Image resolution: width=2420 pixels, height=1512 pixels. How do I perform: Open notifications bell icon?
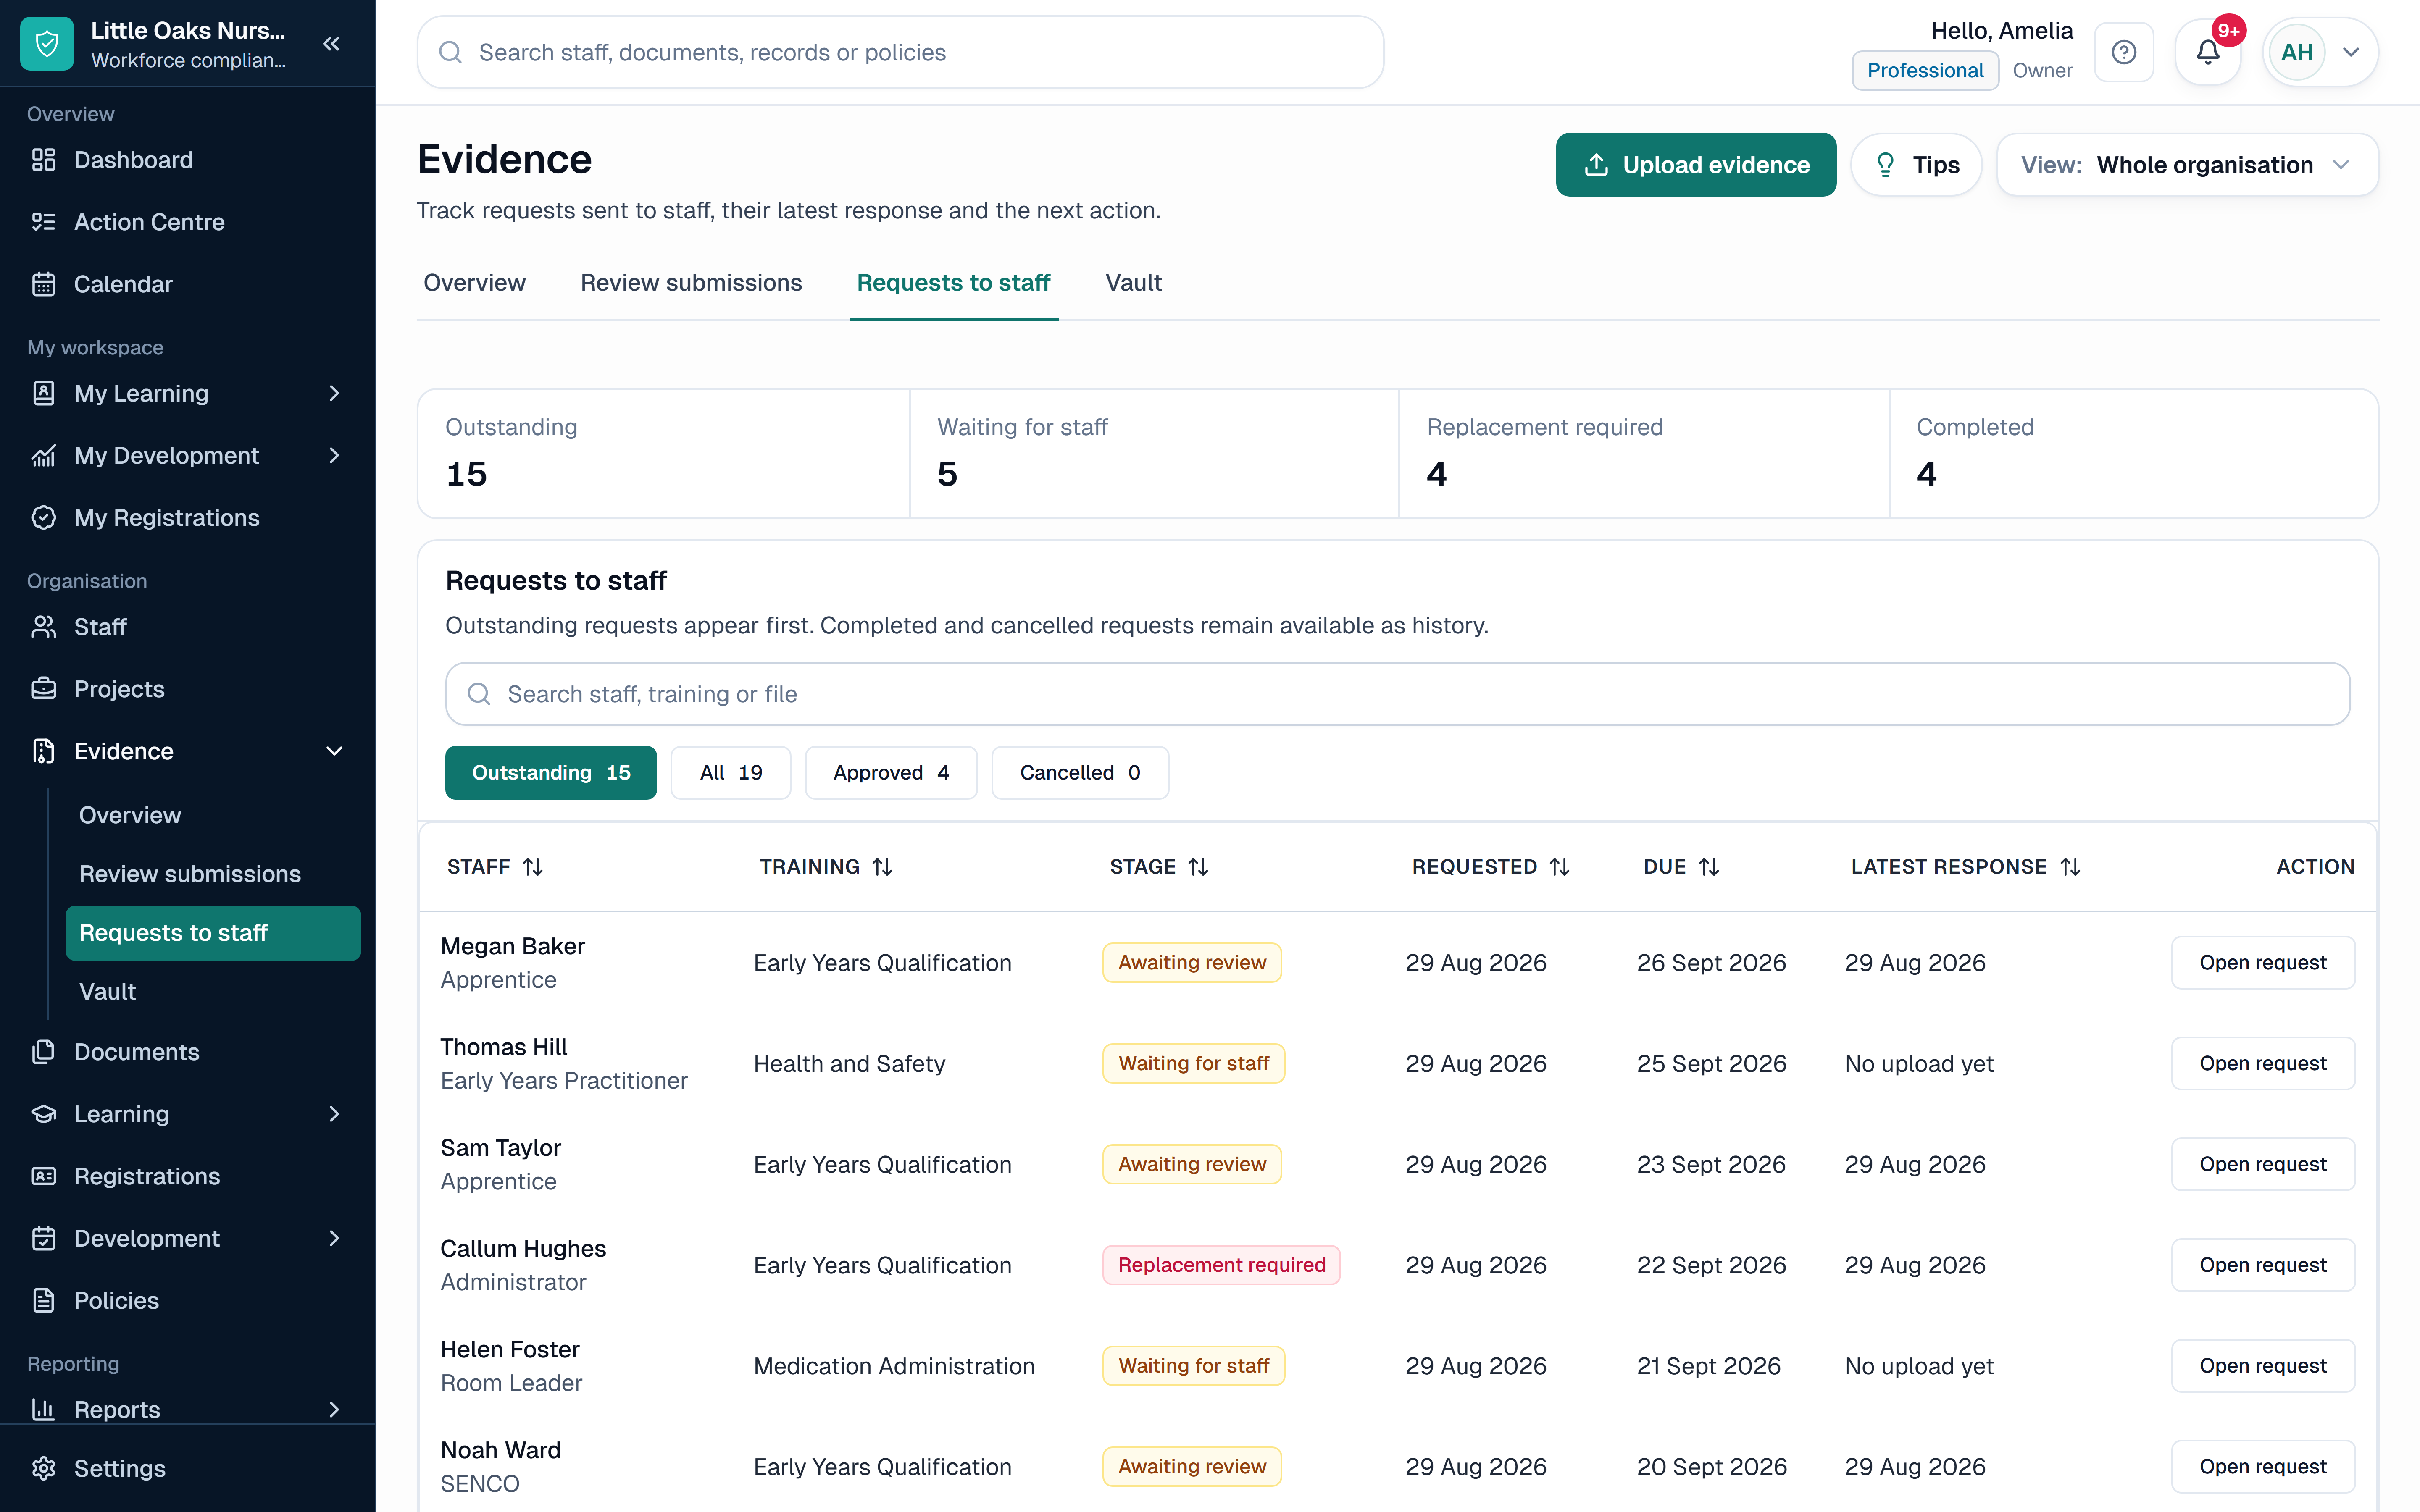(2208, 52)
